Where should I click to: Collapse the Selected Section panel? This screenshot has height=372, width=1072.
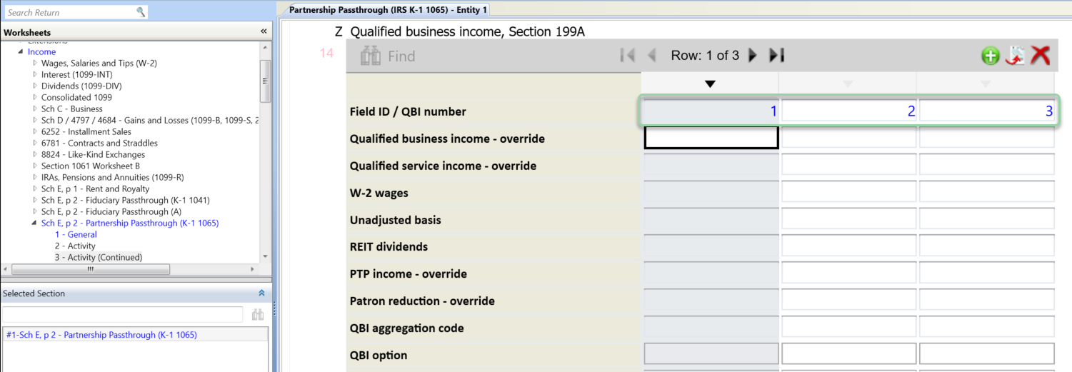pos(261,293)
